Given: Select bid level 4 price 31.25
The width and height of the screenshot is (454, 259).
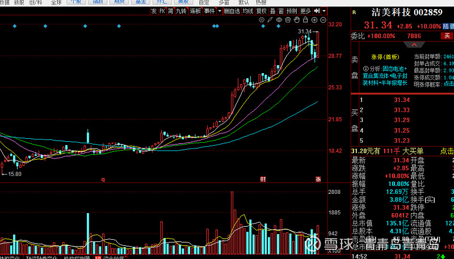Looking at the screenshot, I should point(402,131).
